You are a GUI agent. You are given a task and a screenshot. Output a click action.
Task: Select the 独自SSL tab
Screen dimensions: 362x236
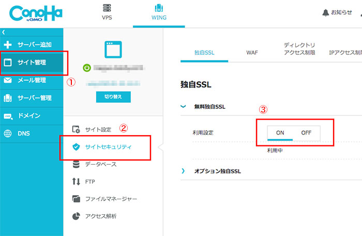[x=204, y=53]
